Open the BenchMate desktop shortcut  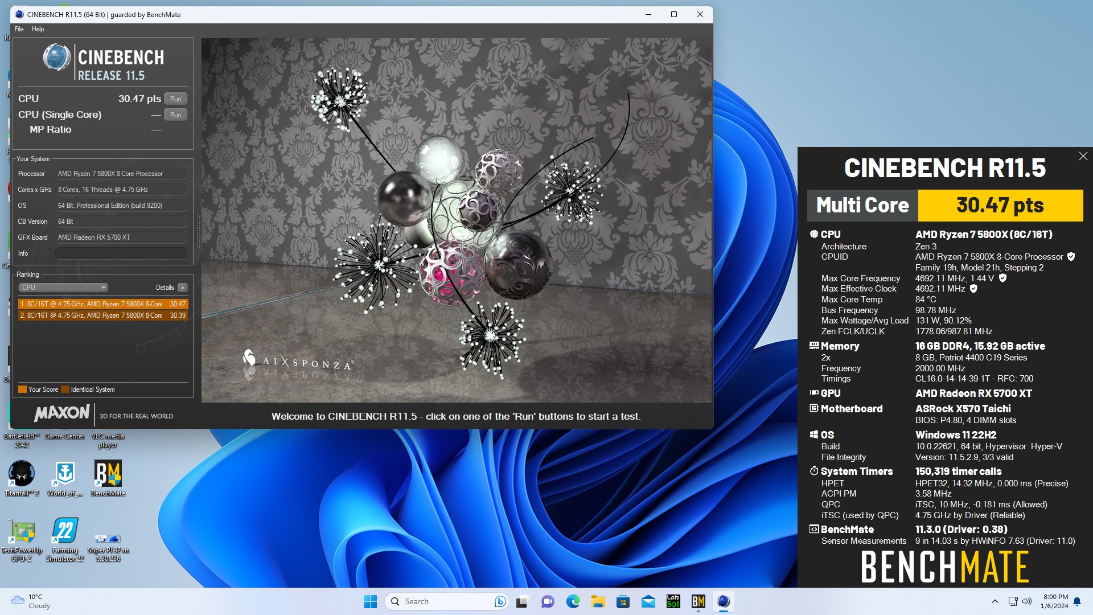click(x=108, y=478)
